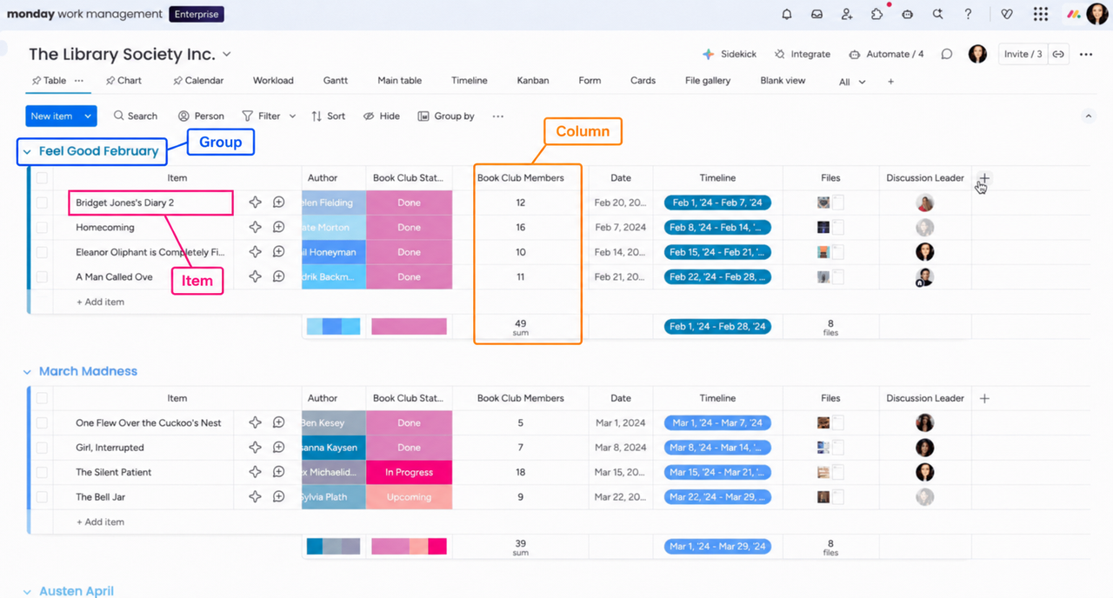The height and width of the screenshot is (598, 1113).
Task: Click Group by tool
Action: pos(446,116)
